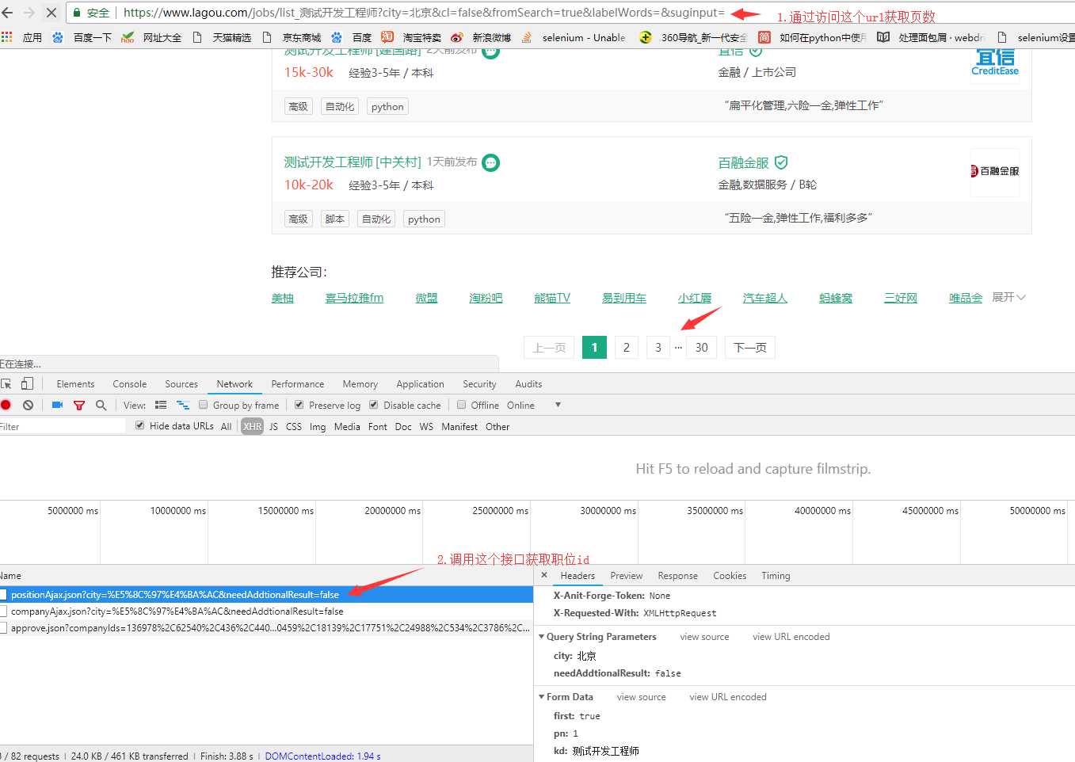This screenshot has height=762, width=1075.
Task: Toggle Preserve log checkbox
Action: click(299, 405)
